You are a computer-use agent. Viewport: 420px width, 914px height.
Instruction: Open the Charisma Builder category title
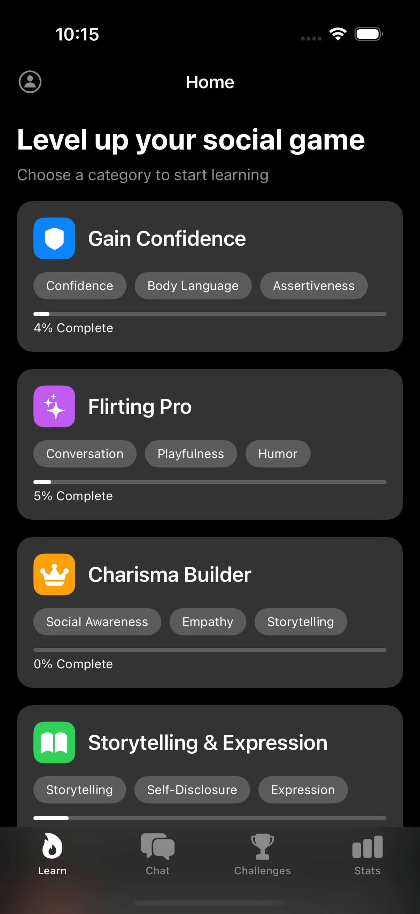[170, 574]
